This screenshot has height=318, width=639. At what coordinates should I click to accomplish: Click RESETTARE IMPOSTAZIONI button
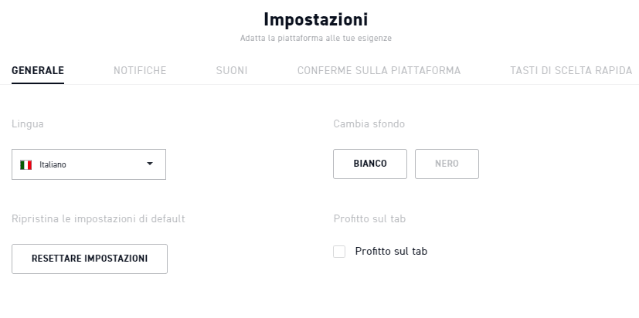tap(90, 259)
